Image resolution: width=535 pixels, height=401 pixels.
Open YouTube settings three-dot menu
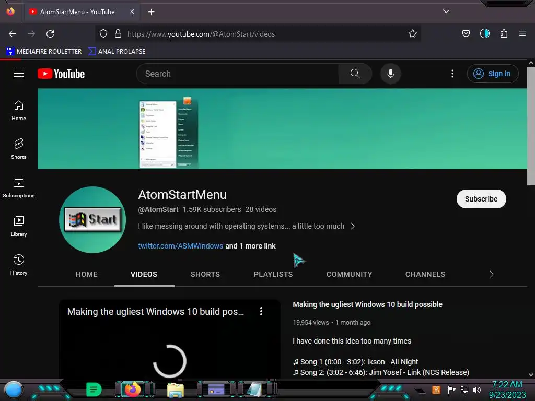click(452, 74)
